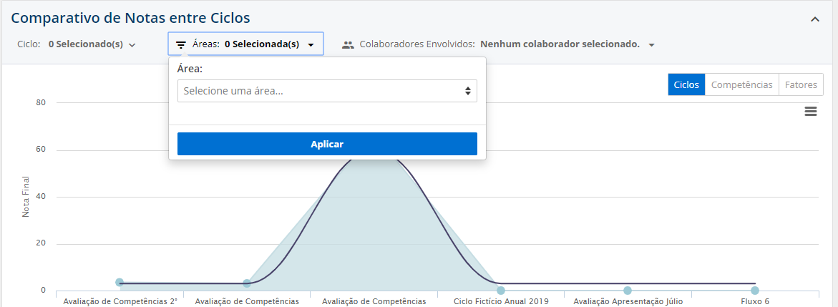
Task: Click the Ciclo Fictício Anual 2019 data point
Action: point(501,291)
